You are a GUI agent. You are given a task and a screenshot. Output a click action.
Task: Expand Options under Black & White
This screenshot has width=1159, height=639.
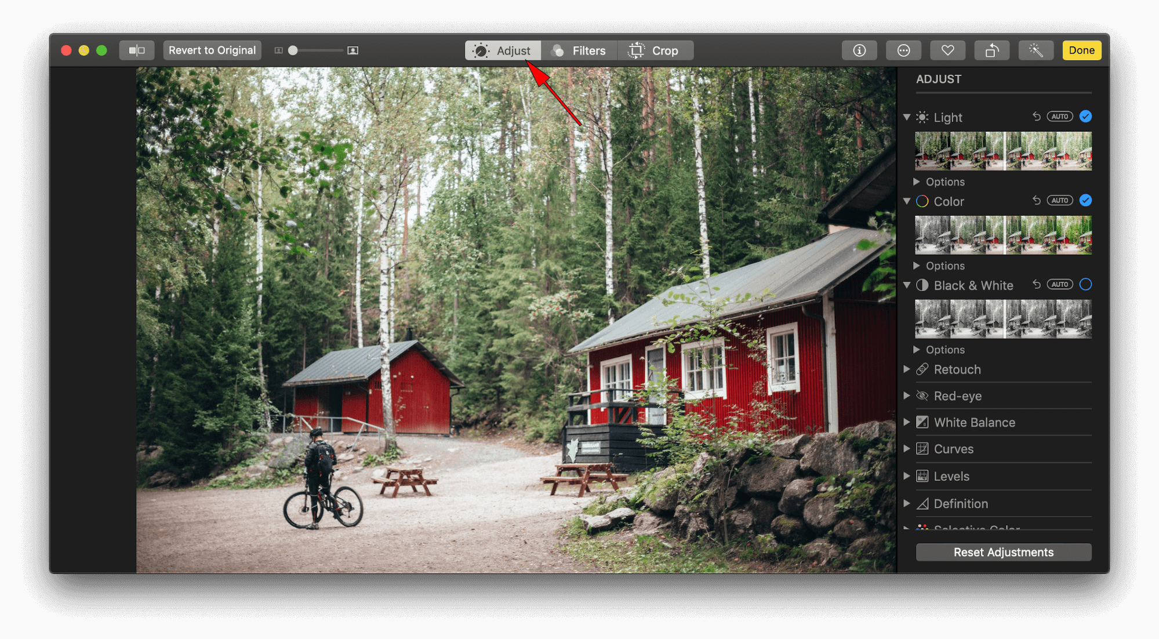(x=917, y=350)
